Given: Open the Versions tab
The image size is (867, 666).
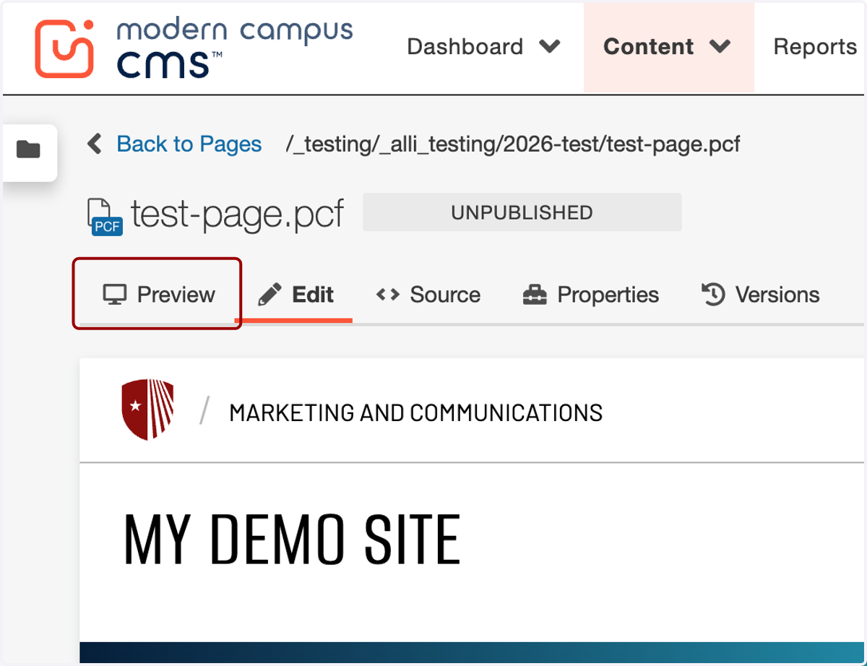Looking at the screenshot, I should [x=760, y=295].
